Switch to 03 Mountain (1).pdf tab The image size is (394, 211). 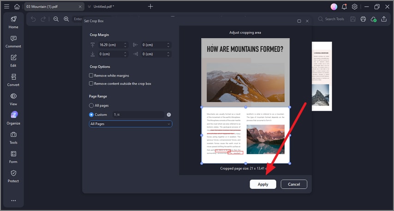tap(54, 6)
